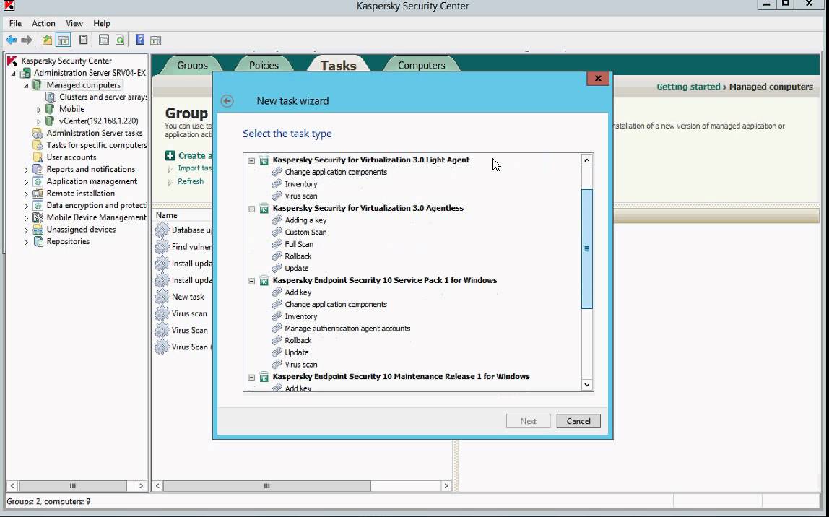Click the gear icon beside New task
The height and width of the screenshot is (517, 829).
pyautogui.click(x=162, y=297)
